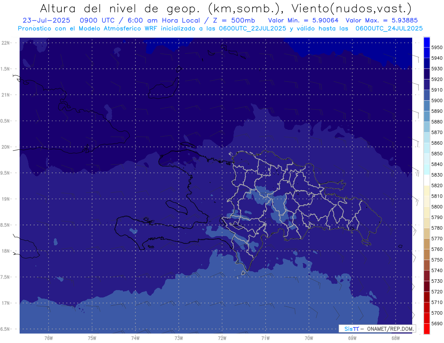This screenshot has height=343, width=444.
Task: Click the 76W longitude label
Action: 48,338
